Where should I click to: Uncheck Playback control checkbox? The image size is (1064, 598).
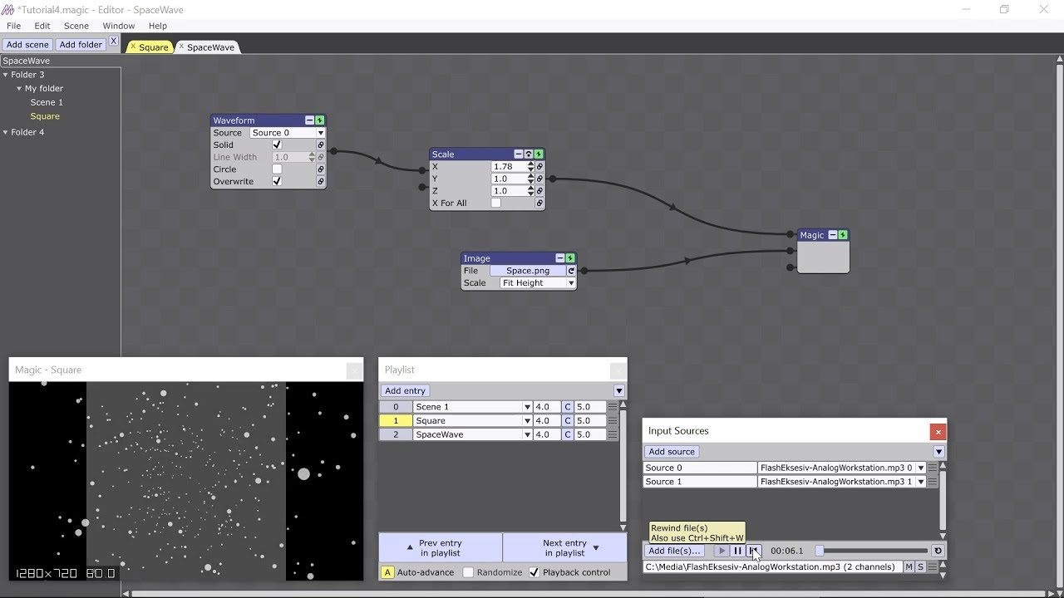[534, 572]
